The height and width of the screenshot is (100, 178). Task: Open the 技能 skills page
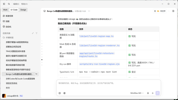point(6,21)
